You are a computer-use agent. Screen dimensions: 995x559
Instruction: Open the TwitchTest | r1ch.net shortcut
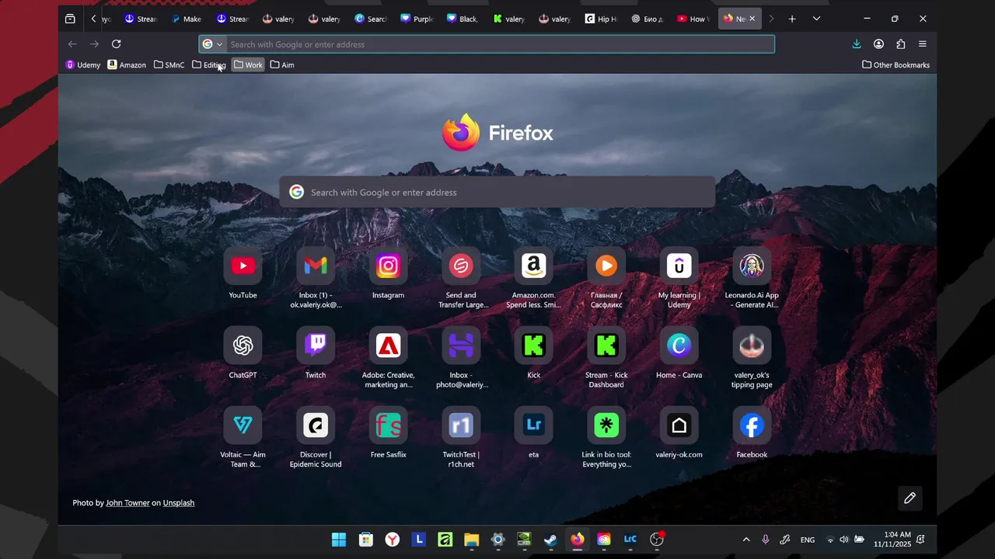461,425
